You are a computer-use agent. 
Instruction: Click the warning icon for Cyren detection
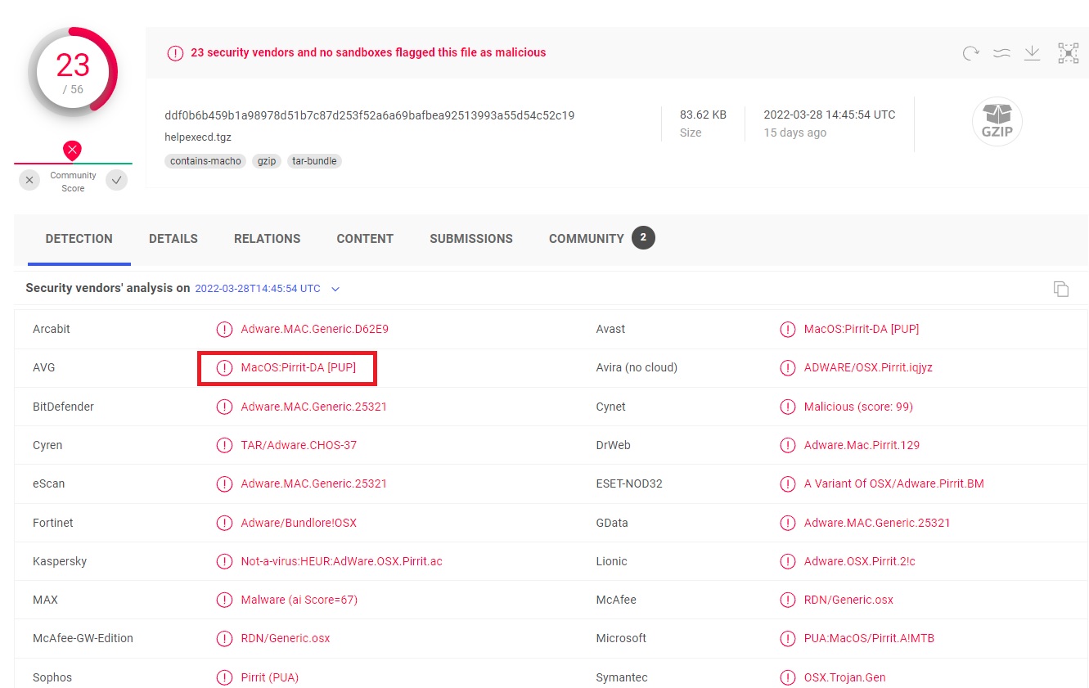(x=224, y=445)
